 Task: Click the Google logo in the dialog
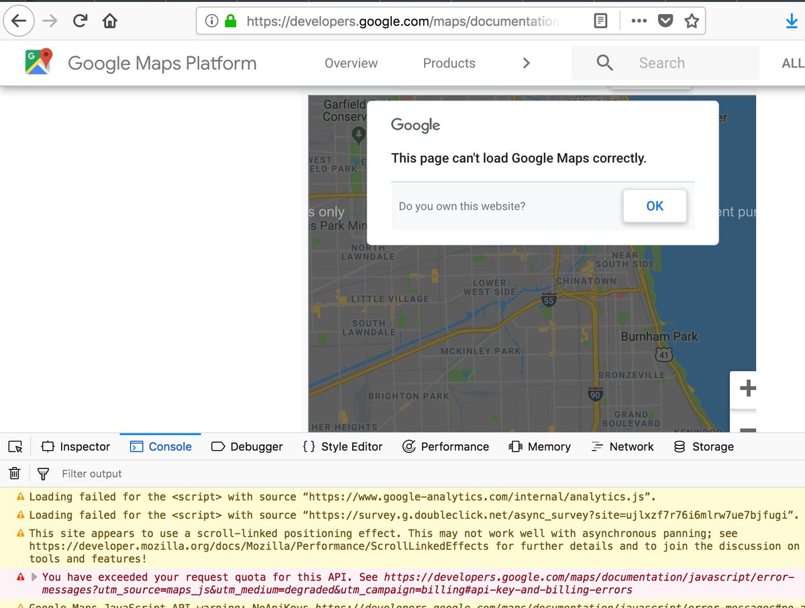click(x=415, y=125)
